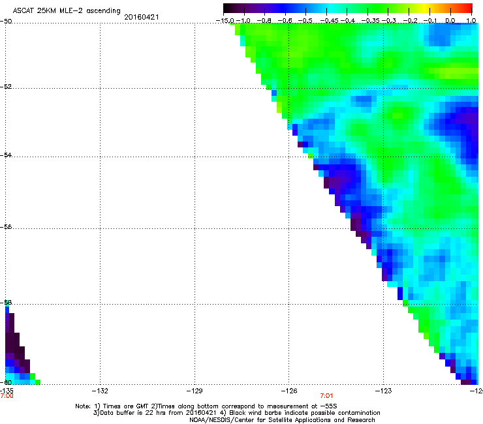Click the -0.3 colorbar value

(389, 21)
